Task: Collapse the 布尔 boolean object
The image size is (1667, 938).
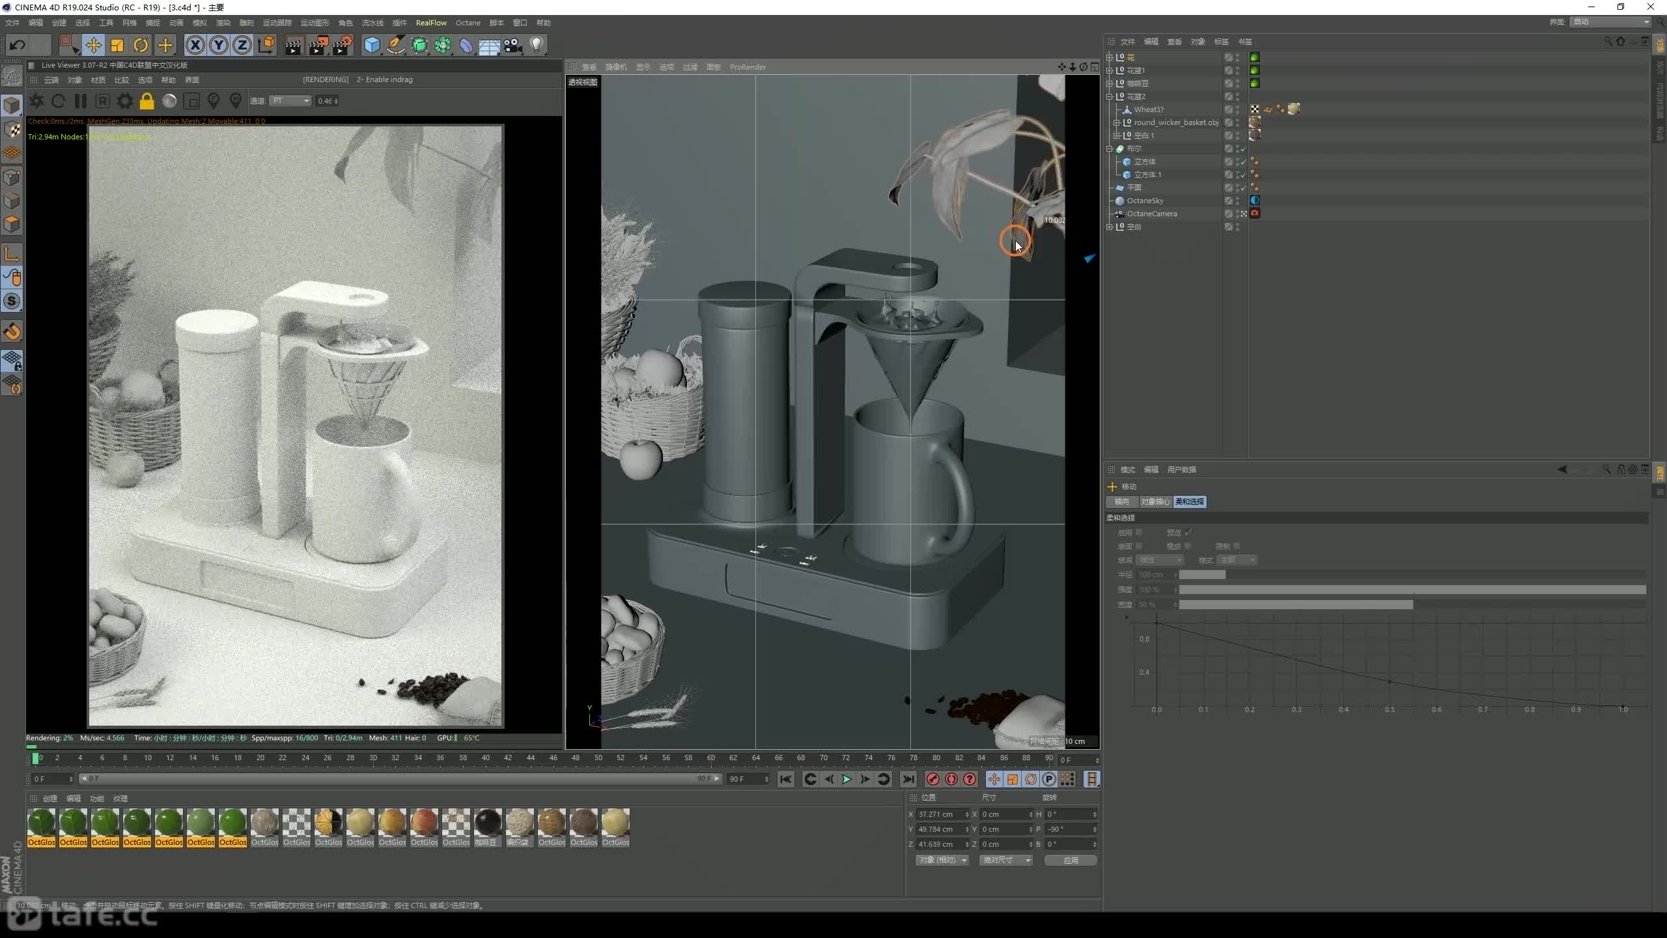Action: click(1110, 149)
